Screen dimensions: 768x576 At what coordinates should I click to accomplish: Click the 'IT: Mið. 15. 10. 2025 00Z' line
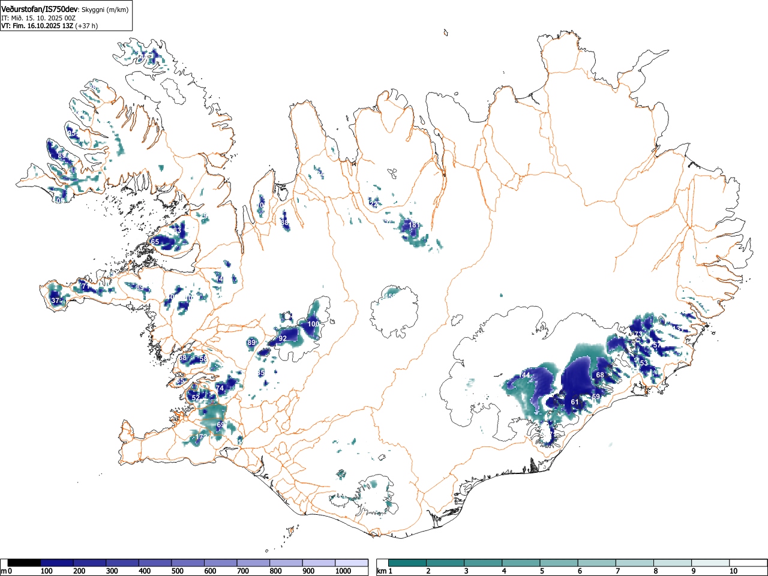coord(38,18)
